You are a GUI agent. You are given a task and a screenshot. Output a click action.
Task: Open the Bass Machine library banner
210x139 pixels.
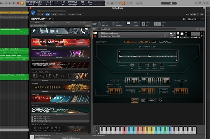click(60, 42)
